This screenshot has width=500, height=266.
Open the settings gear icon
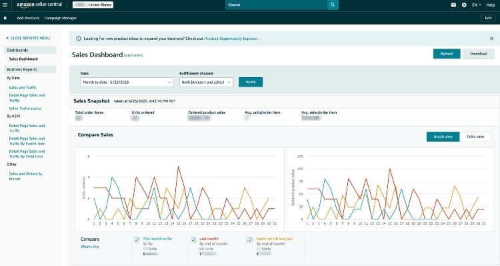pos(464,5)
